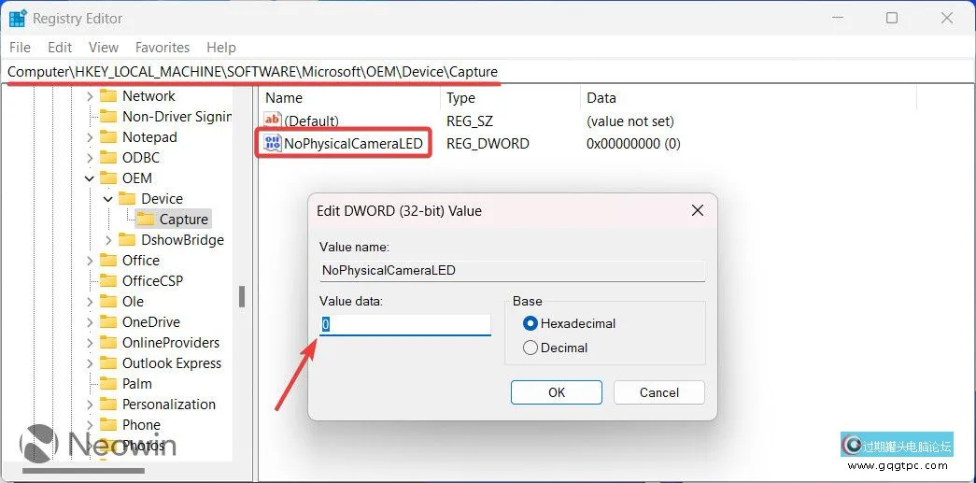Select the Capture key label in tree
The width and height of the screenshot is (976, 483).
click(x=184, y=220)
